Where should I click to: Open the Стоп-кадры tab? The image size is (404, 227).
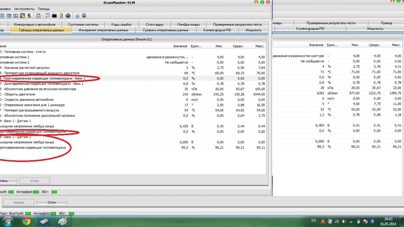tap(154, 24)
